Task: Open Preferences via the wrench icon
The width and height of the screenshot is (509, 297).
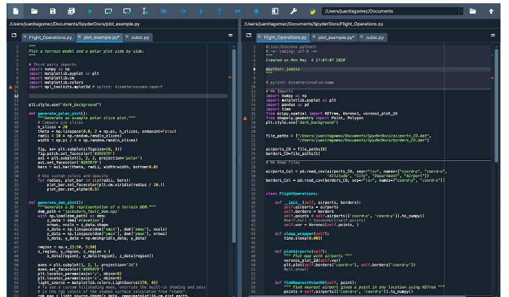Action: point(294,11)
